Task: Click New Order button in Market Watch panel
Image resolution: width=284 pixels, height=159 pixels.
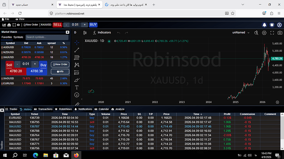Action: coord(60,65)
